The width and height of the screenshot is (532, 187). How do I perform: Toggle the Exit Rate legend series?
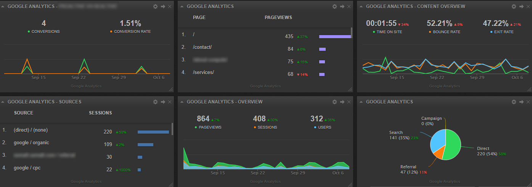[x=501, y=32]
